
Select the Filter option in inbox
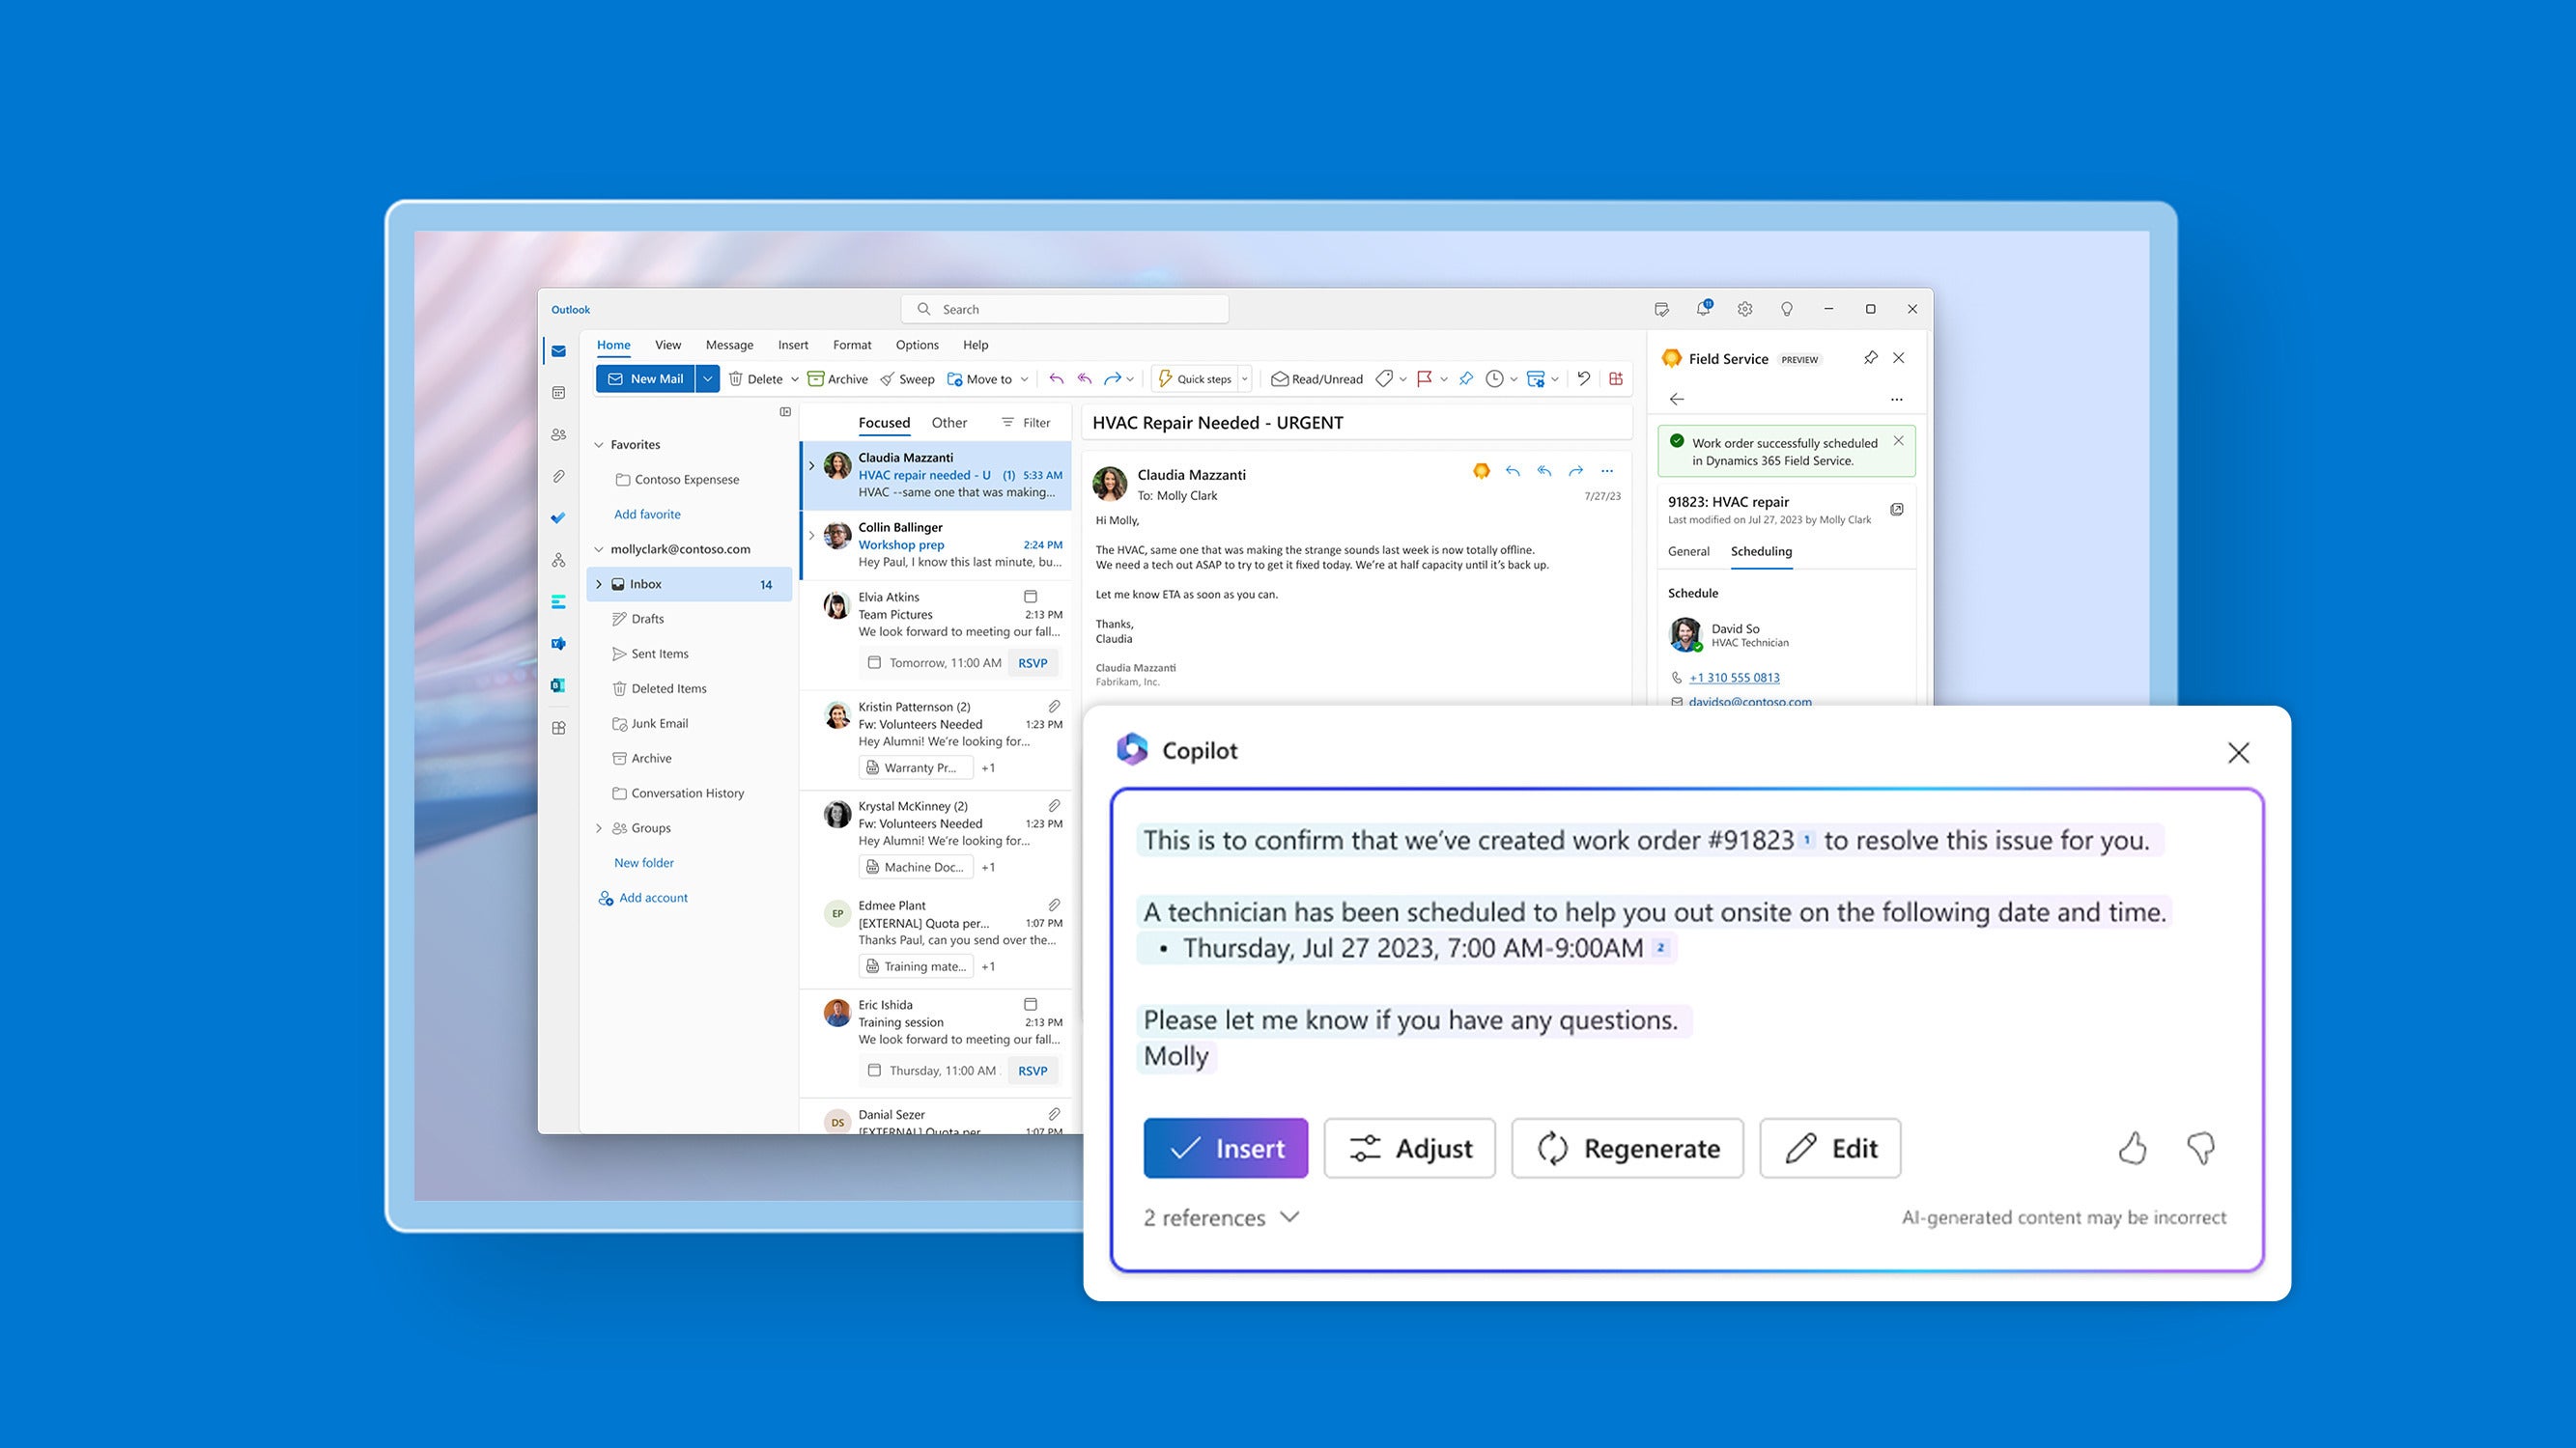[1028, 423]
